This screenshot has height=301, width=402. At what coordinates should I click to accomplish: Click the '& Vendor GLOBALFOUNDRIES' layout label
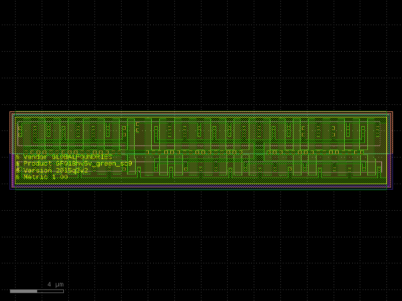[64, 157]
